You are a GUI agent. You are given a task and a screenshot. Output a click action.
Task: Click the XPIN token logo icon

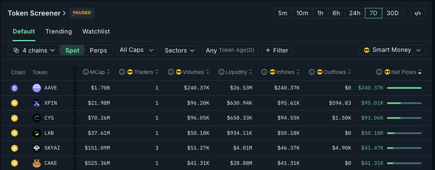(37, 103)
